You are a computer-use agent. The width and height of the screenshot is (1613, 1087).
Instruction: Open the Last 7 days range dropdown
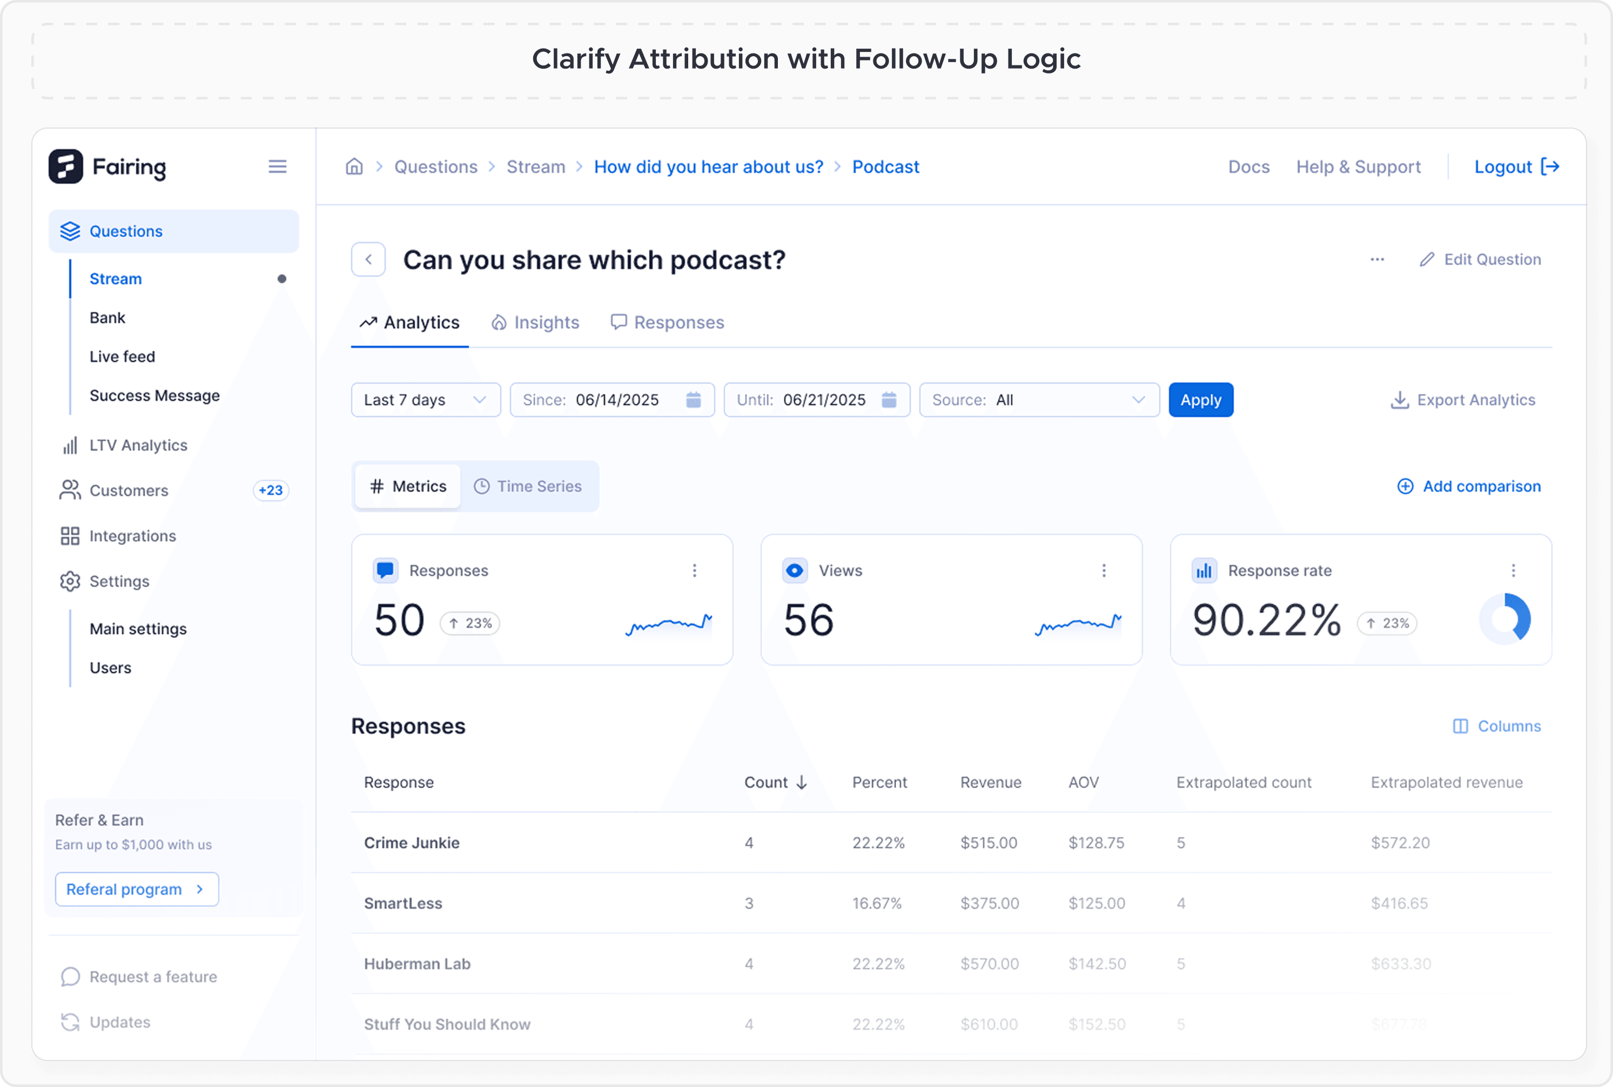click(x=426, y=400)
